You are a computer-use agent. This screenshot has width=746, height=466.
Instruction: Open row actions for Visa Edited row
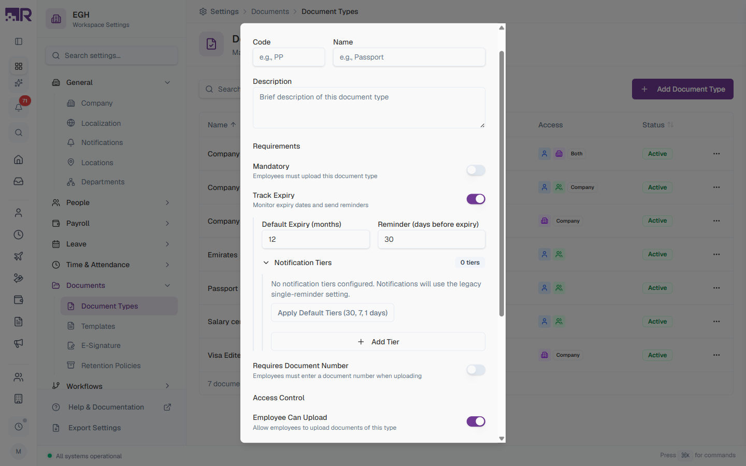pos(716,355)
